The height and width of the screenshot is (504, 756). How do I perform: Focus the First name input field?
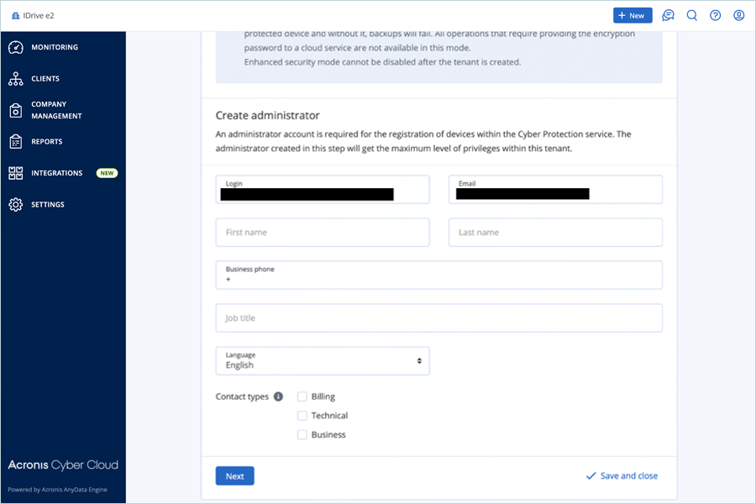click(x=323, y=233)
